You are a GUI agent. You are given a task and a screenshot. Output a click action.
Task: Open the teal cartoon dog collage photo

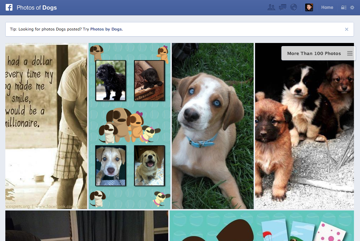pos(129,126)
